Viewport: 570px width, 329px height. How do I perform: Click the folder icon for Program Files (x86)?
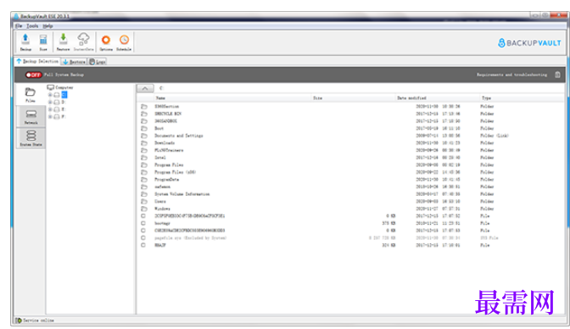pos(144,172)
